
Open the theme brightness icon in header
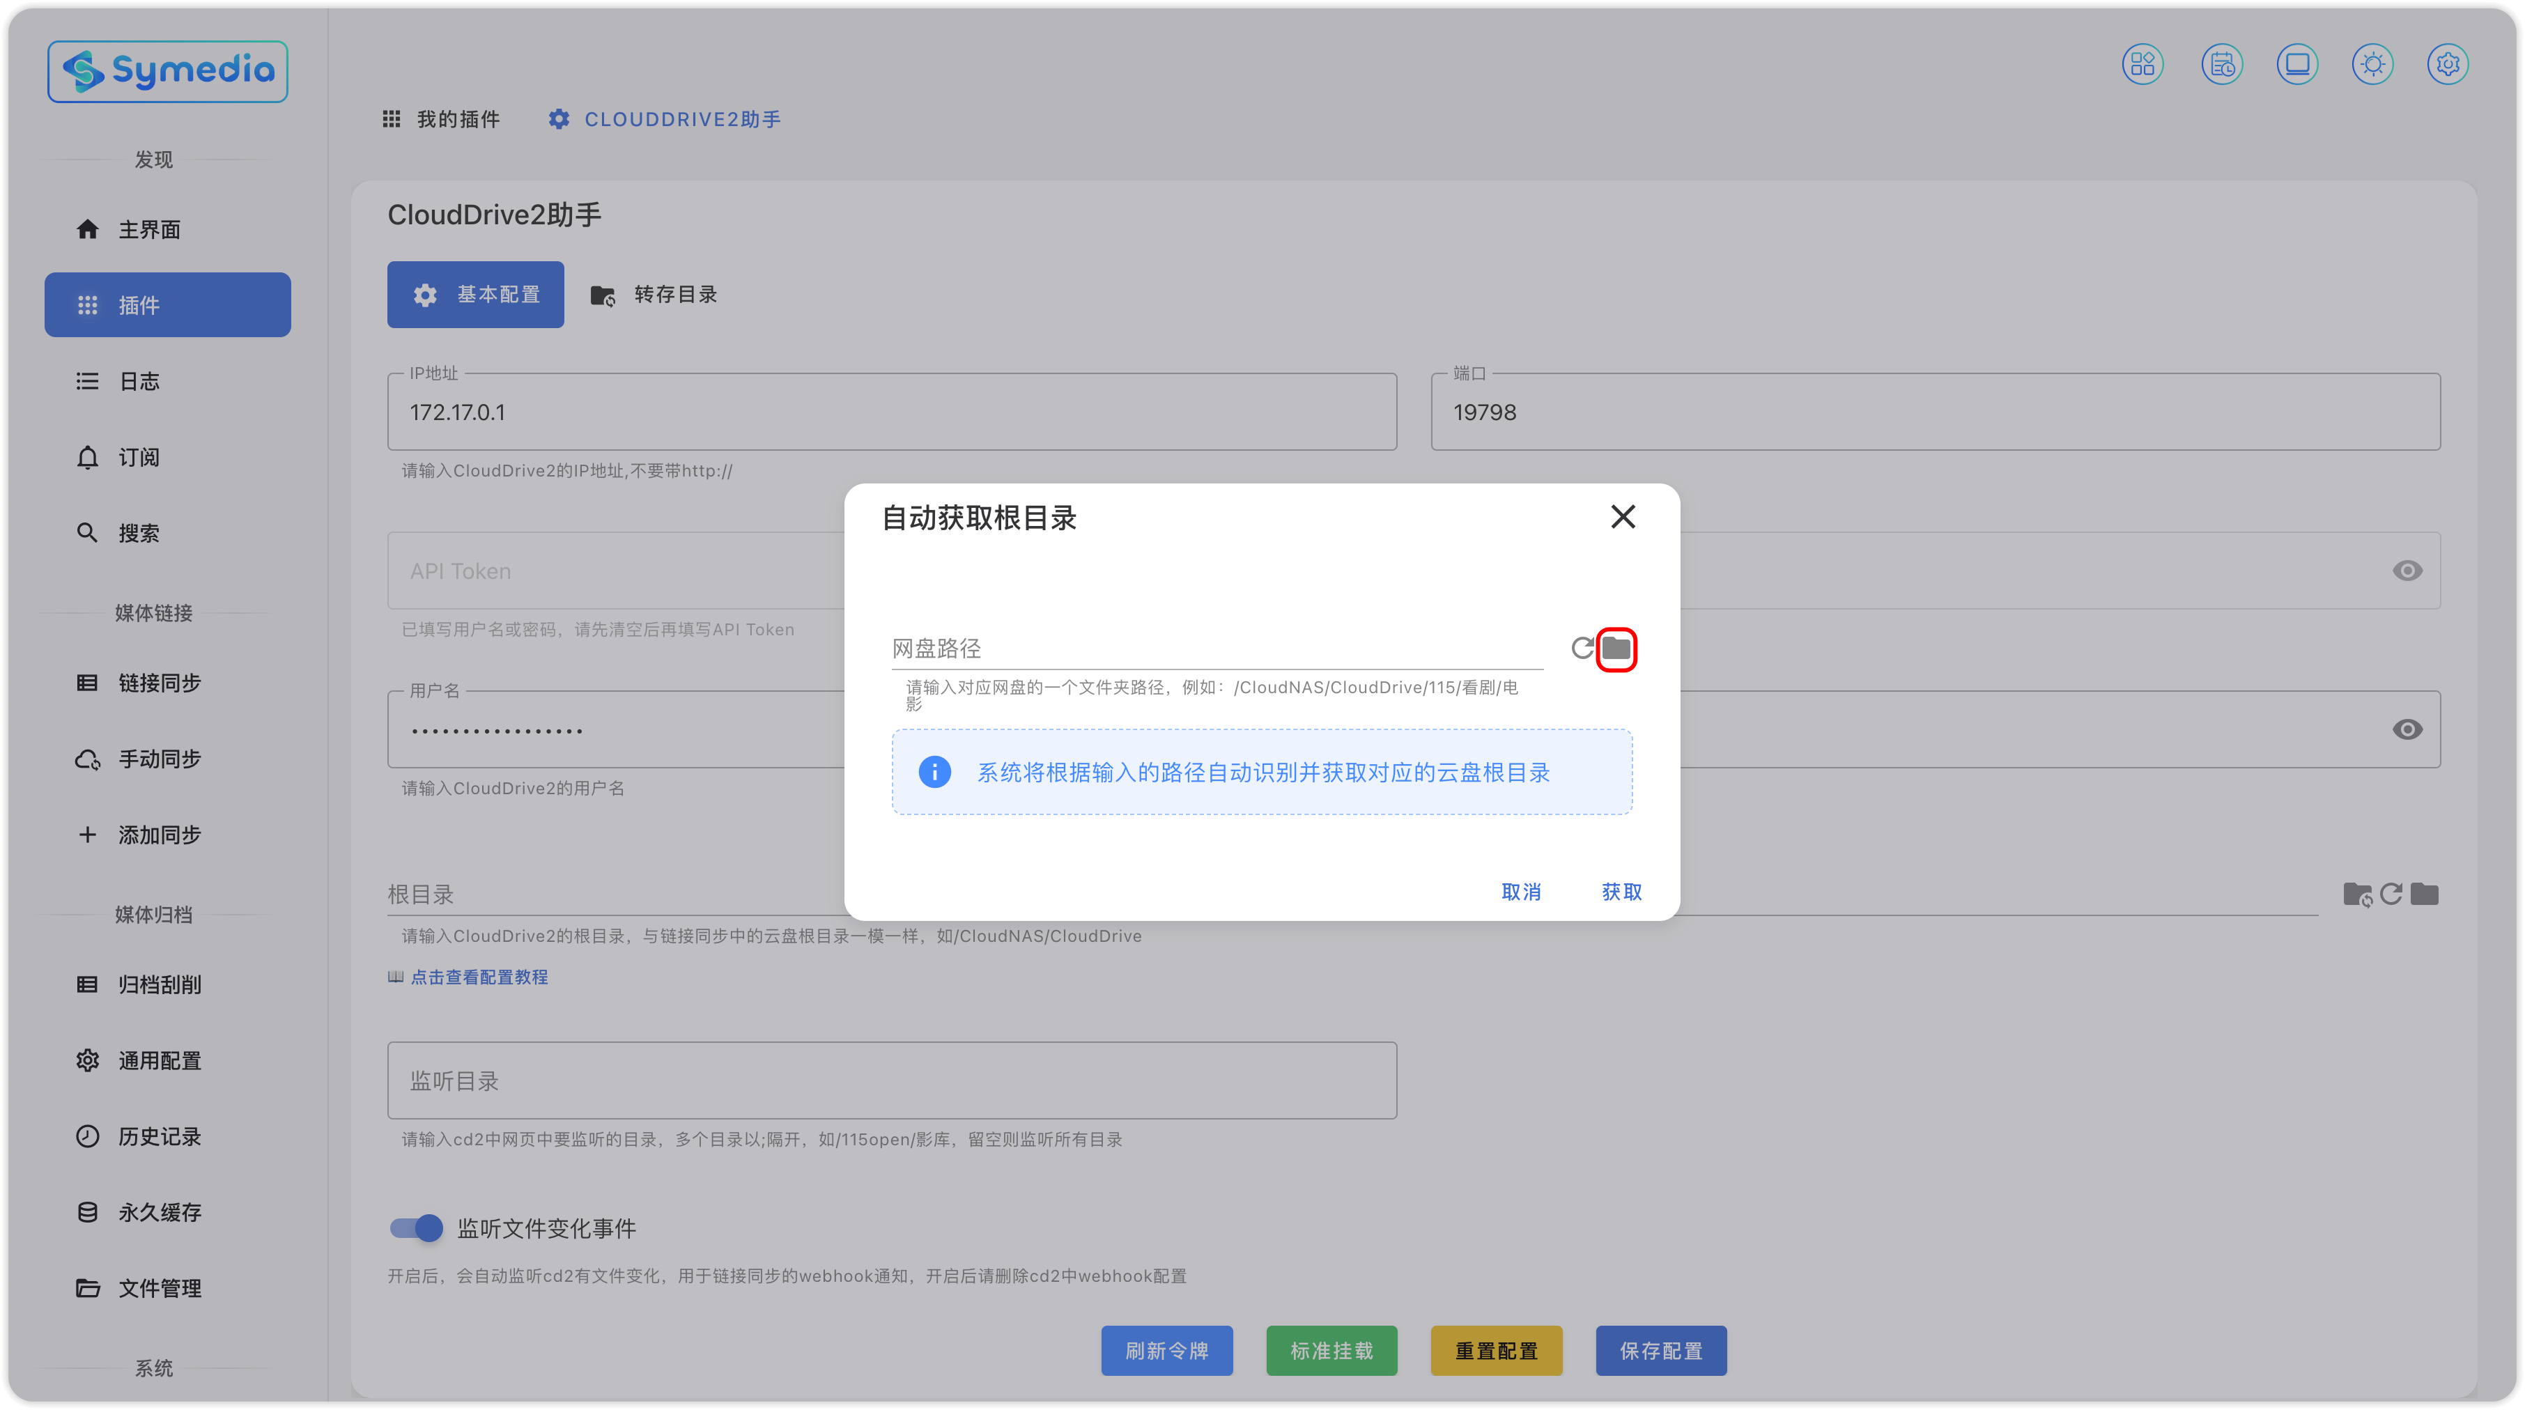[2372, 65]
